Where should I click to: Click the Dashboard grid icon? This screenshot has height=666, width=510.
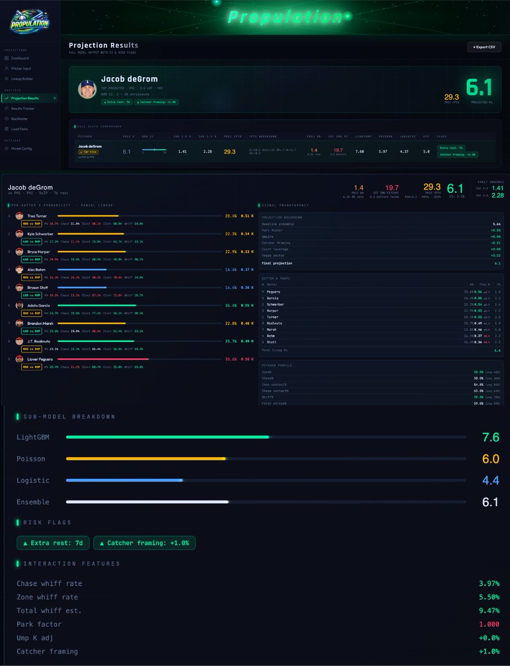coord(7,58)
